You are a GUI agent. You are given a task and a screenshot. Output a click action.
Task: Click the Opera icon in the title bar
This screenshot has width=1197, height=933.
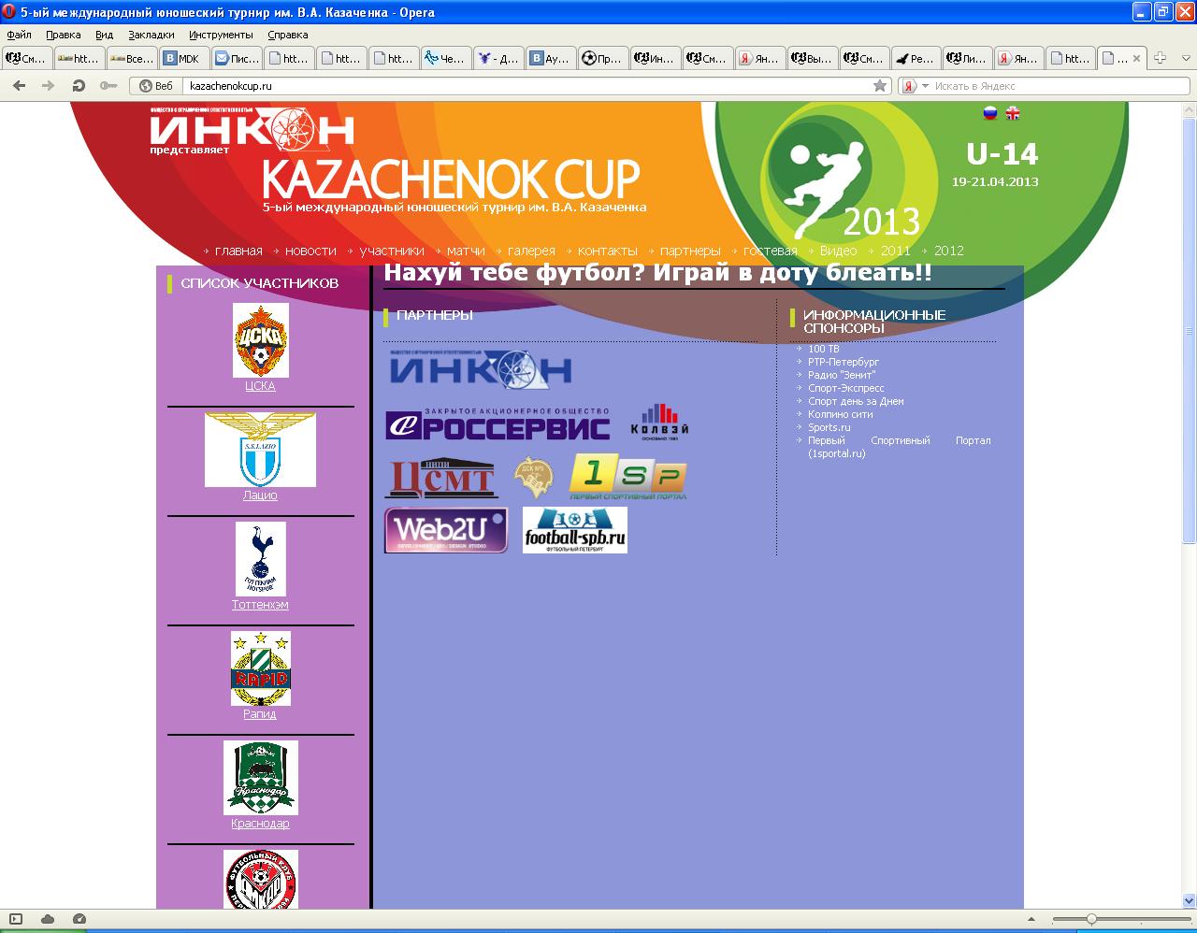coord(10,12)
